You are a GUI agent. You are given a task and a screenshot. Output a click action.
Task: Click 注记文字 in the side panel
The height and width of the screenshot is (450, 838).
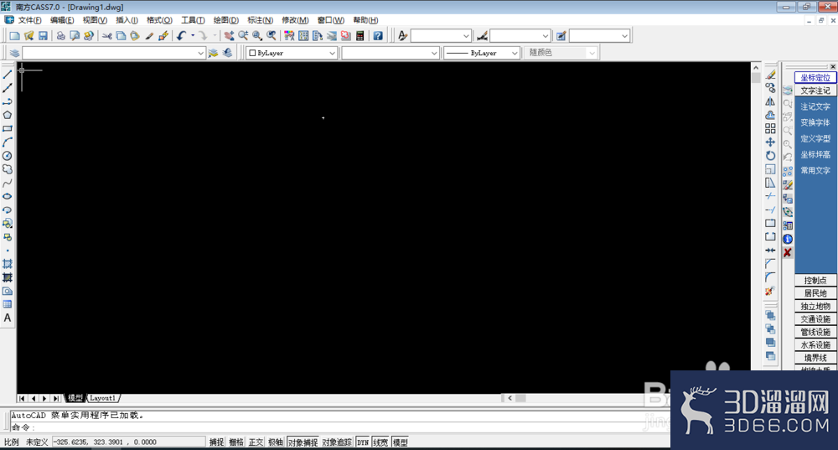[x=815, y=106]
